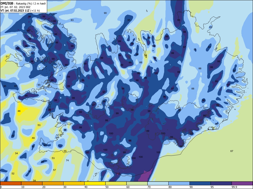Click the humidity value 52 on the map
The height and width of the screenshot is (189, 253).
(13, 174)
